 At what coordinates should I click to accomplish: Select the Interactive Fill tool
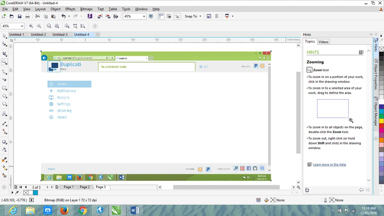pyautogui.click(x=4, y=167)
